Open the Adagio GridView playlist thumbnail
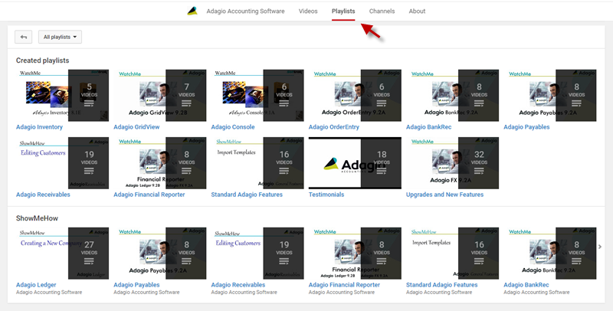 coord(160,95)
